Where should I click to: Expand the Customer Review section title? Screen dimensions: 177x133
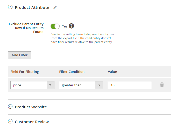pyautogui.click(x=32, y=122)
